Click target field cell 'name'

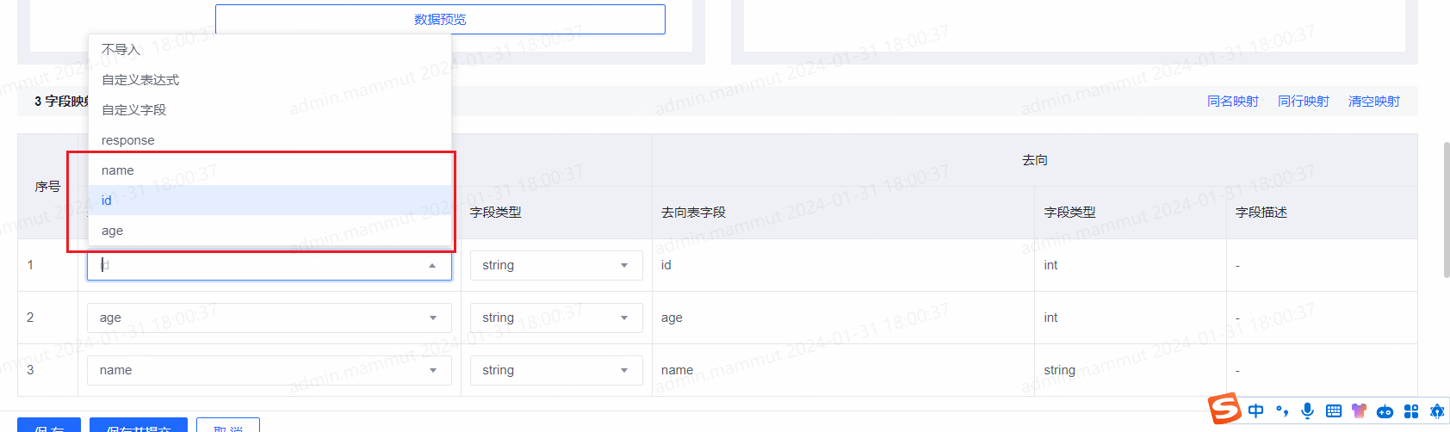point(843,370)
